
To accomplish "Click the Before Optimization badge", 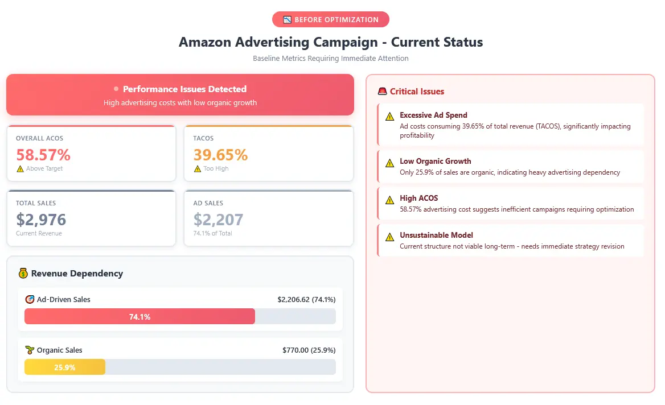I will (x=331, y=19).
